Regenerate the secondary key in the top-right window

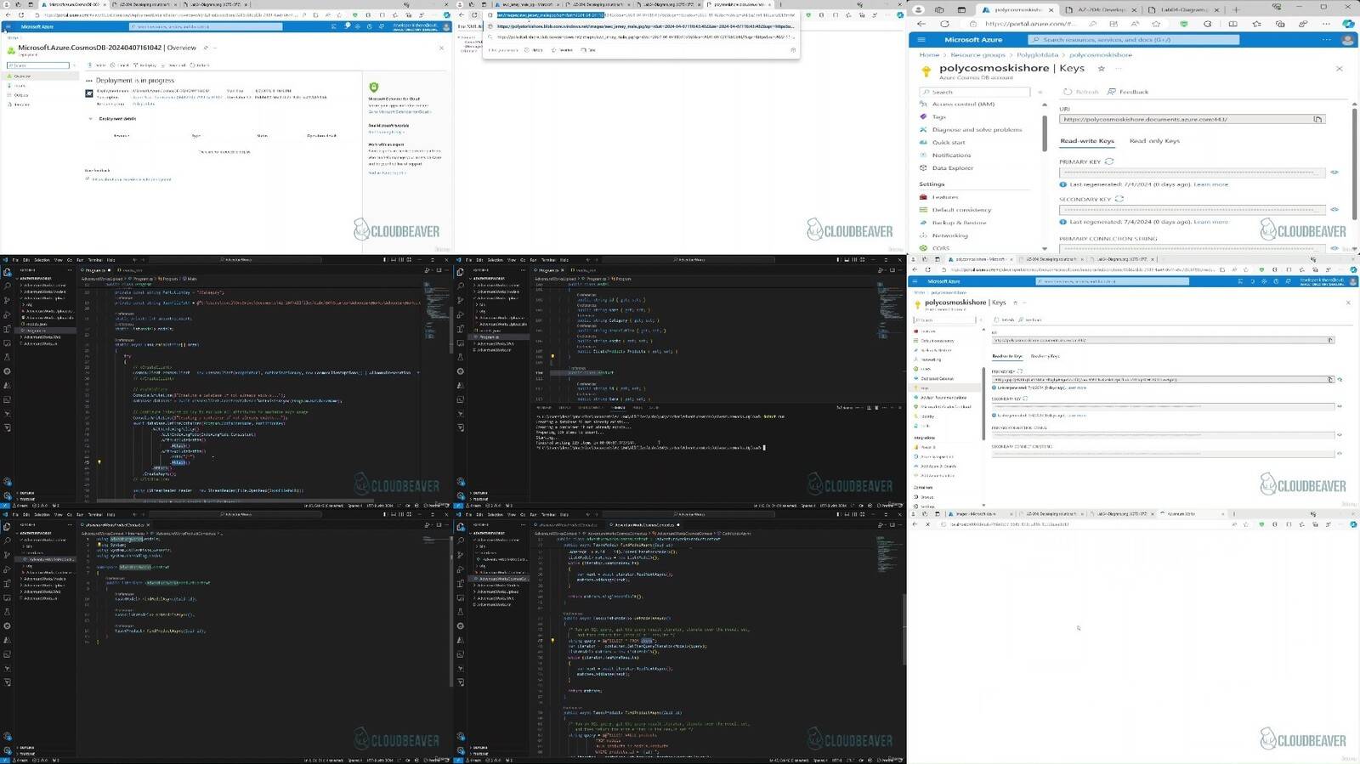(1119, 199)
